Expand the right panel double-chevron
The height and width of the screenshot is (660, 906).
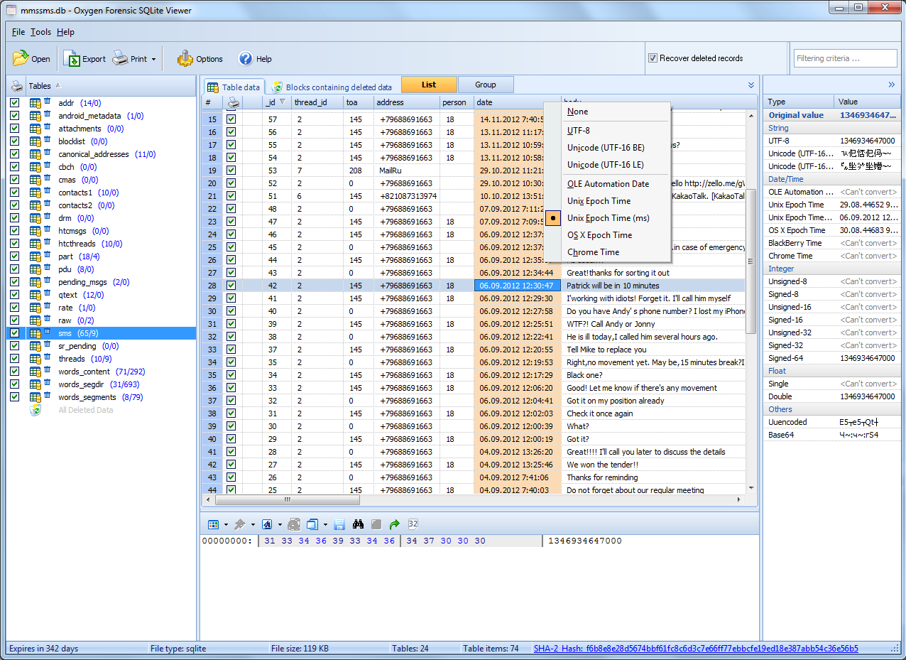tap(892, 85)
